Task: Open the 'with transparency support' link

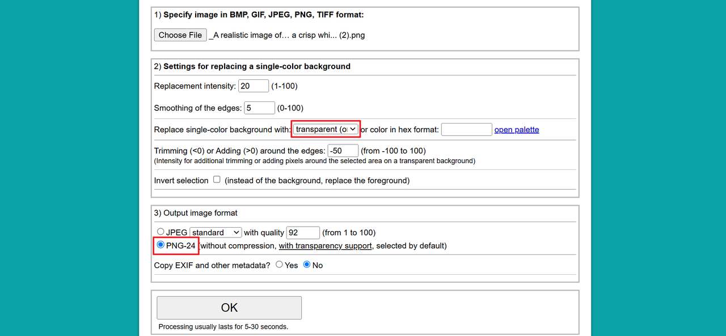Action: point(325,246)
